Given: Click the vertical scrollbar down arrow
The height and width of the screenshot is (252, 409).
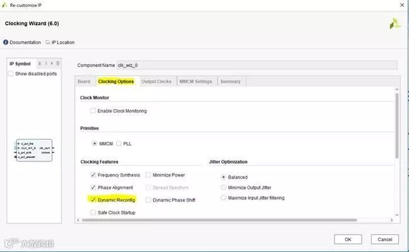Looking at the screenshot, I should point(397,215).
